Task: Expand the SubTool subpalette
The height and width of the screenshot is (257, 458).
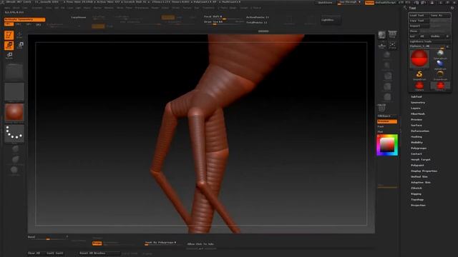Action: pos(416,97)
